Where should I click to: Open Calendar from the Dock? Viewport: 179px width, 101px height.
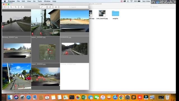point(47,97)
